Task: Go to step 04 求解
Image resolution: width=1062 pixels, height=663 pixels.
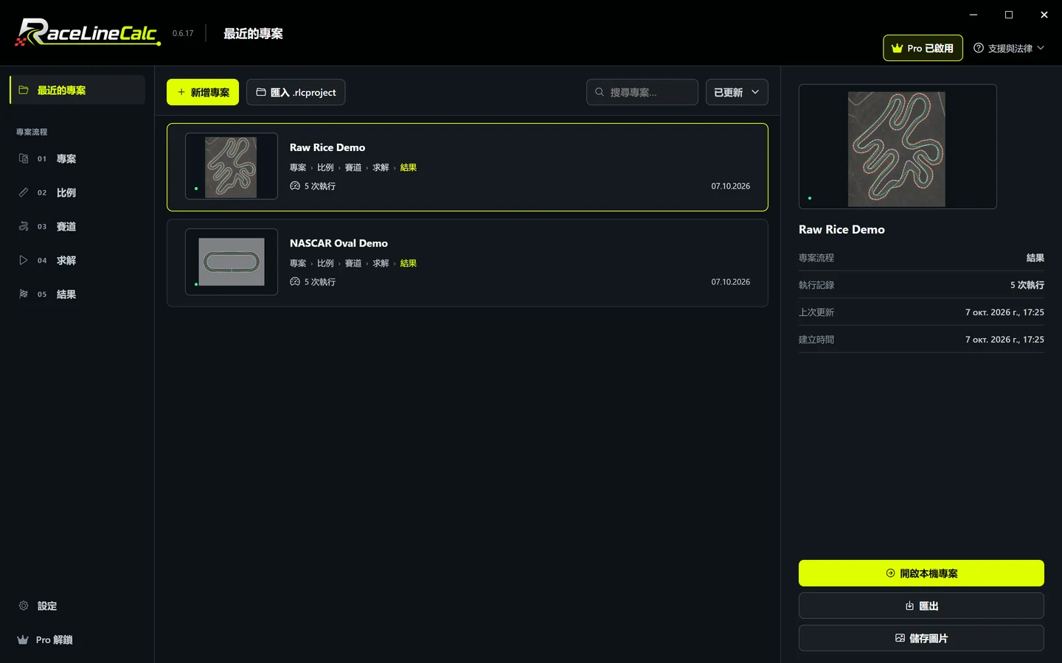Action: [77, 260]
